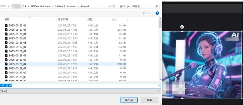Open the help icon in dialog
This screenshot has height=105, width=243.
tap(157, 13)
